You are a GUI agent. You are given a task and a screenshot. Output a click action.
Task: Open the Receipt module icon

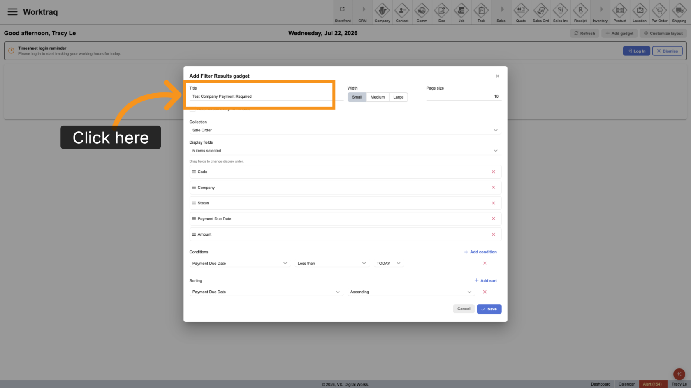[580, 12]
